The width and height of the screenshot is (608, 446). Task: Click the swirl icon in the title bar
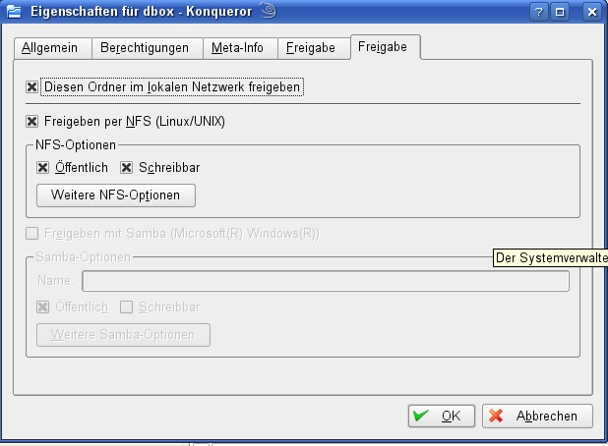point(269,11)
